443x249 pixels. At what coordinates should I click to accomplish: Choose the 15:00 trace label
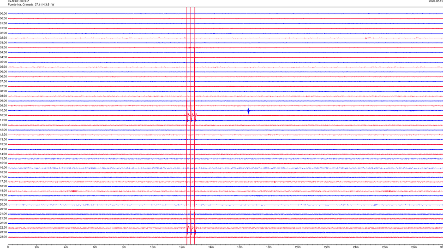pos(3,158)
